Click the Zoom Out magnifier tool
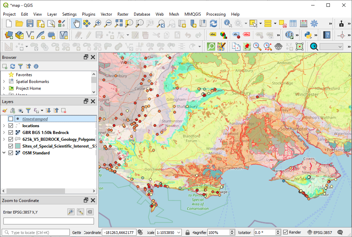This screenshot has height=237, width=352. (108, 23)
